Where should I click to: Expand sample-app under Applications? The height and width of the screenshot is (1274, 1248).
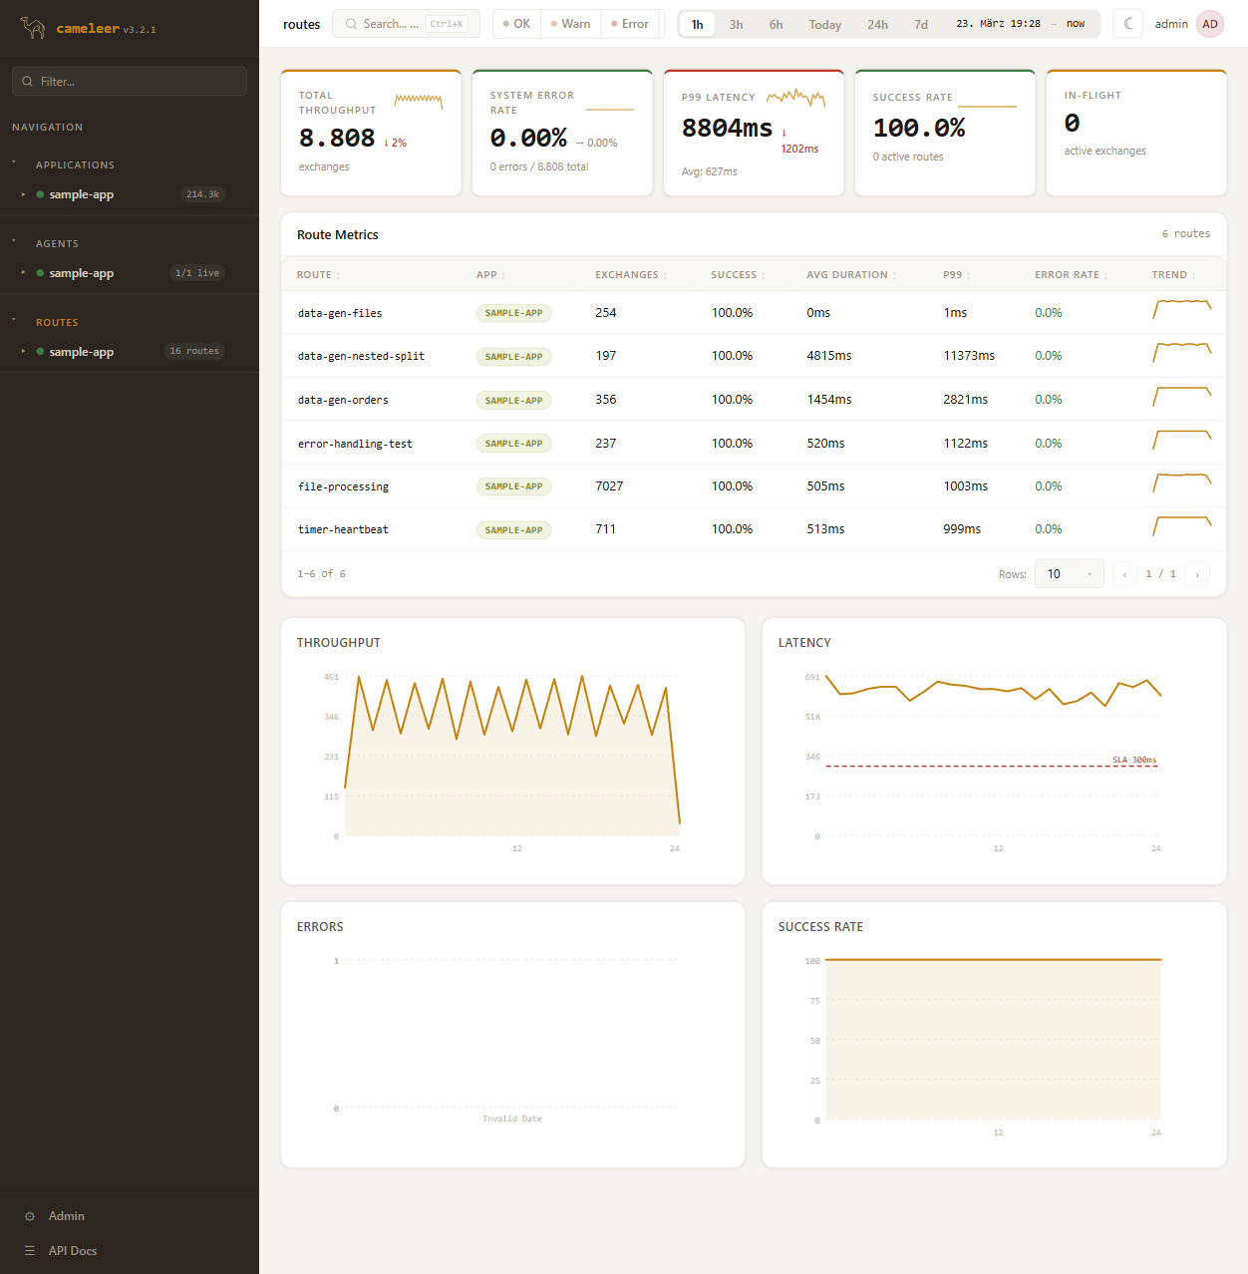click(24, 194)
